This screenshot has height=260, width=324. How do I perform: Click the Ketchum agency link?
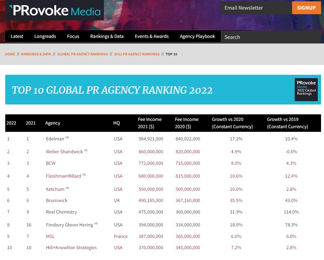pyautogui.click(x=55, y=189)
